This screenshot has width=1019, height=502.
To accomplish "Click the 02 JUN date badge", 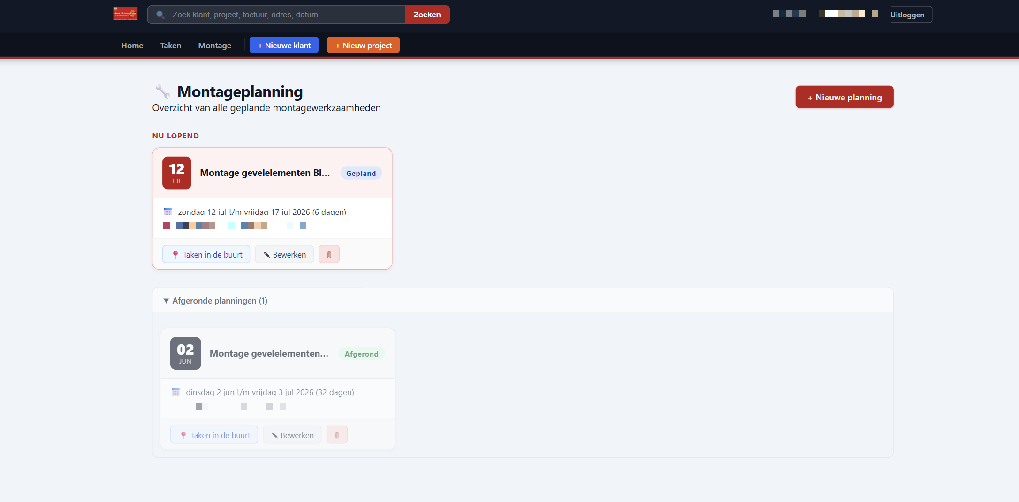I will pyautogui.click(x=185, y=353).
